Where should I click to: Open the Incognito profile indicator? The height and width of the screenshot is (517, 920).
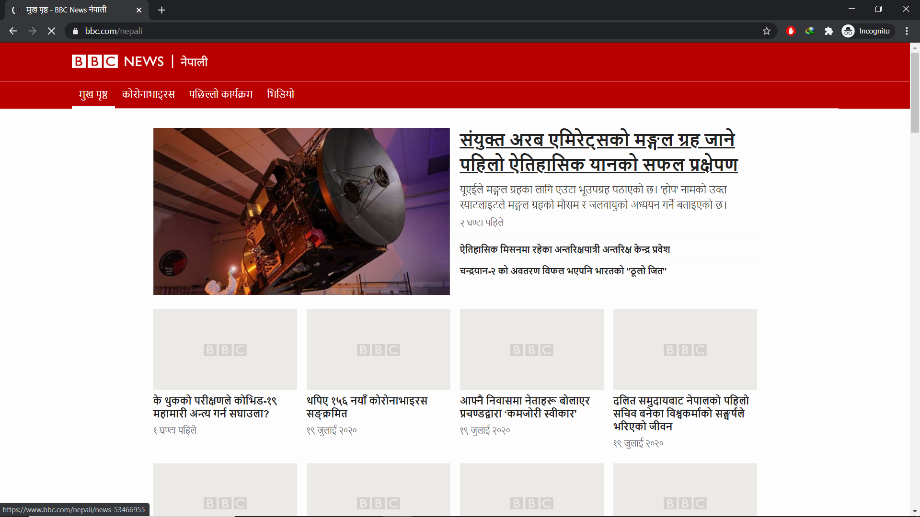click(x=867, y=31)
